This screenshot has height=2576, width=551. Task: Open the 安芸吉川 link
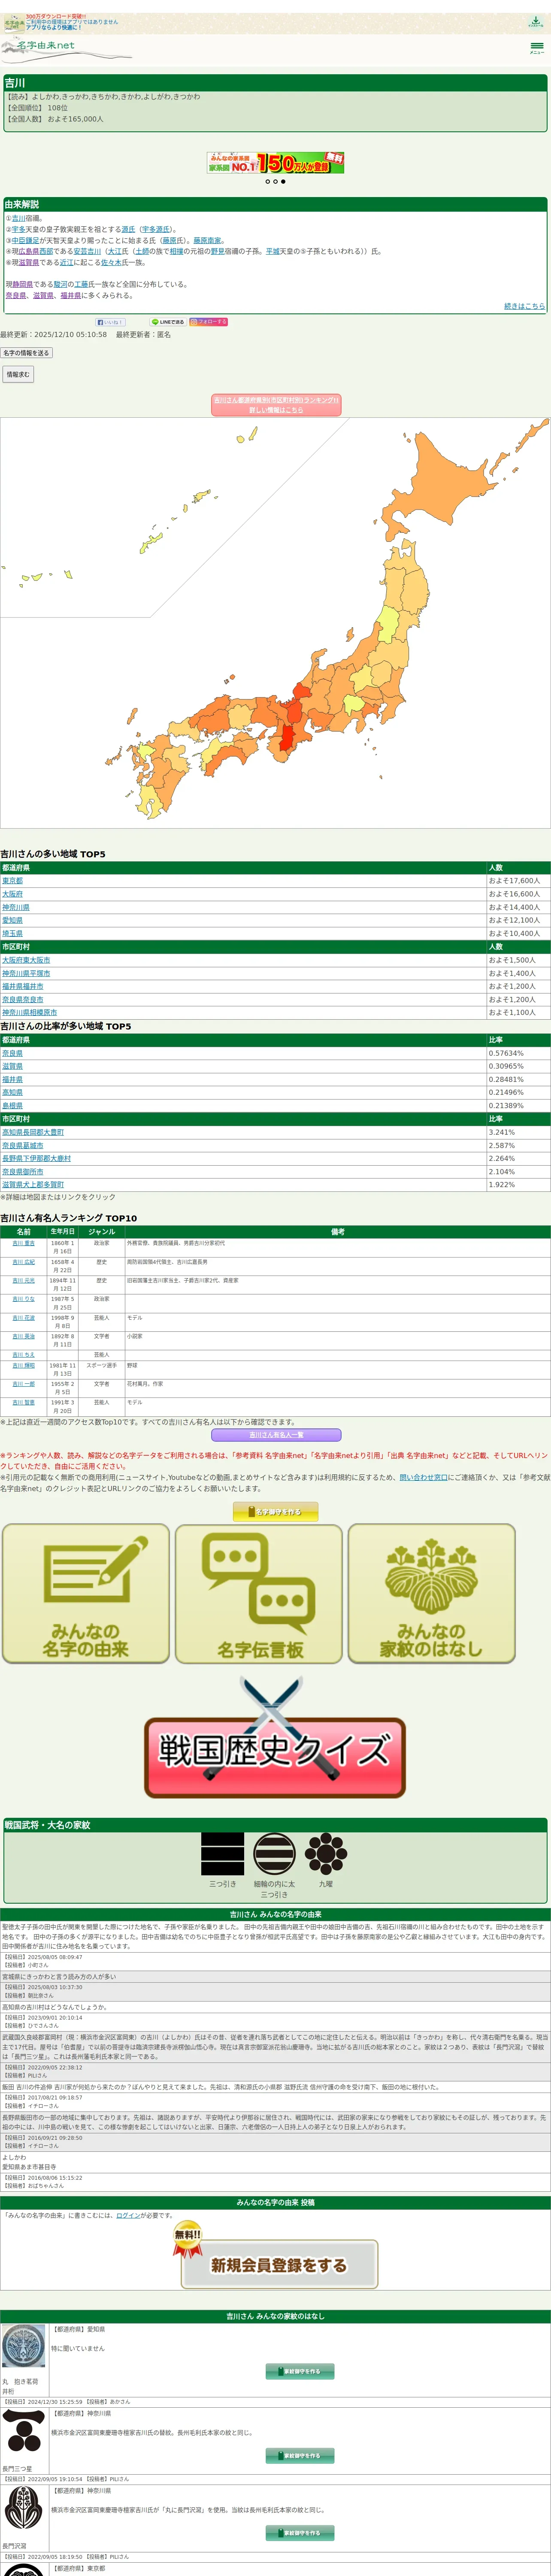click(x=87, y=251)
